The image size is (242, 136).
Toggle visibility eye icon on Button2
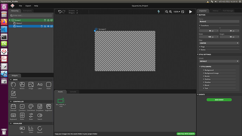click(x=48, y=26)
